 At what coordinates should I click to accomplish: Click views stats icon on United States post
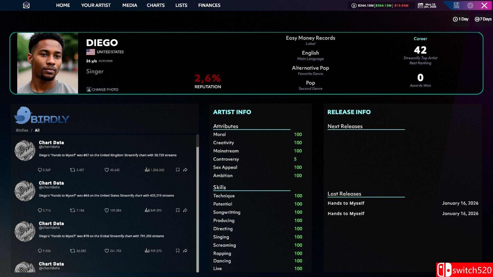[x=147, y=210]
